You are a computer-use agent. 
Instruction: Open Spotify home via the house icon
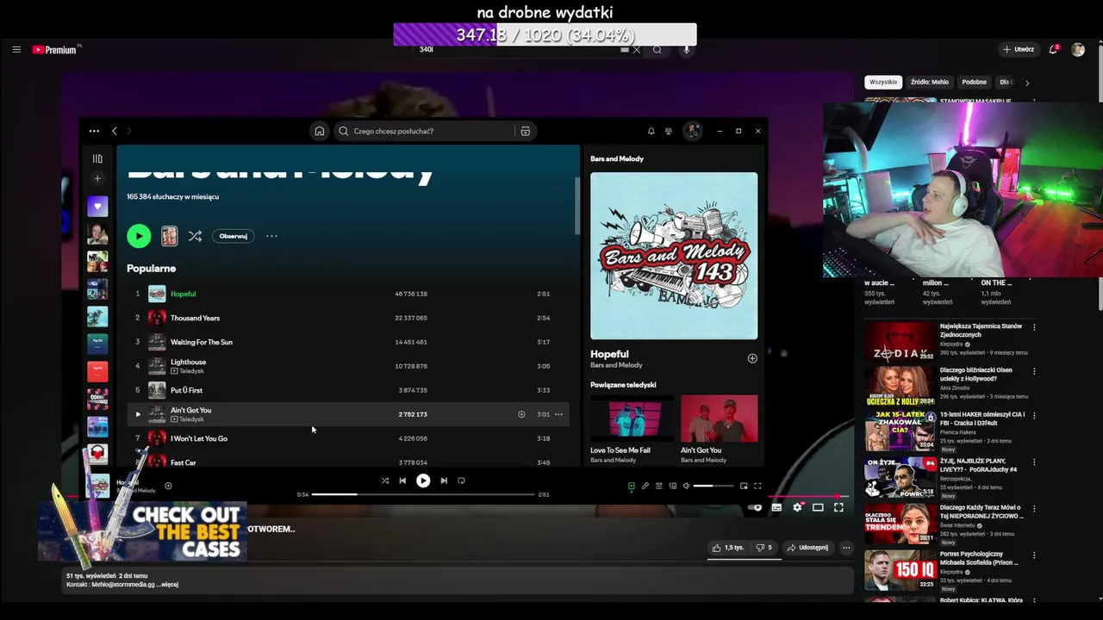(x=319, y=131)
